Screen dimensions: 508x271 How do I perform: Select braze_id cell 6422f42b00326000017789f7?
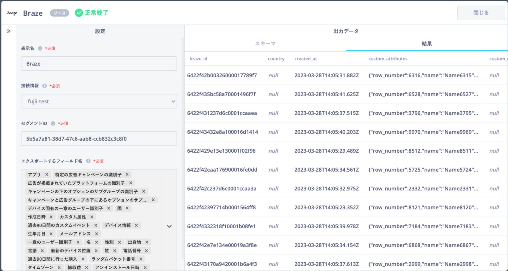(x=222, y=75)
